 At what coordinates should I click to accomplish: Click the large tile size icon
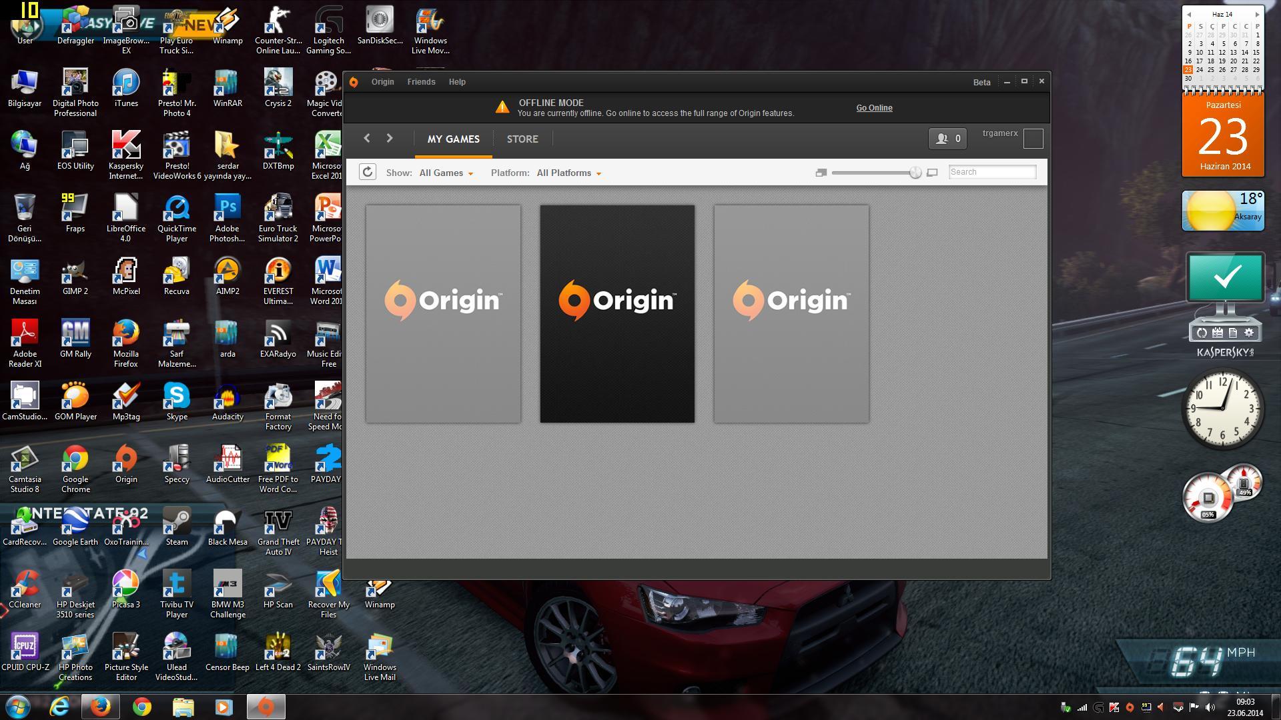coord(932,173)
